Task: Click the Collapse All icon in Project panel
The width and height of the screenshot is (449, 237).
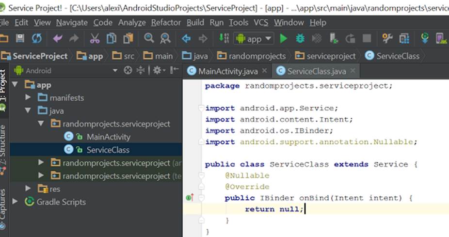Action: click(x=140, y=70)
